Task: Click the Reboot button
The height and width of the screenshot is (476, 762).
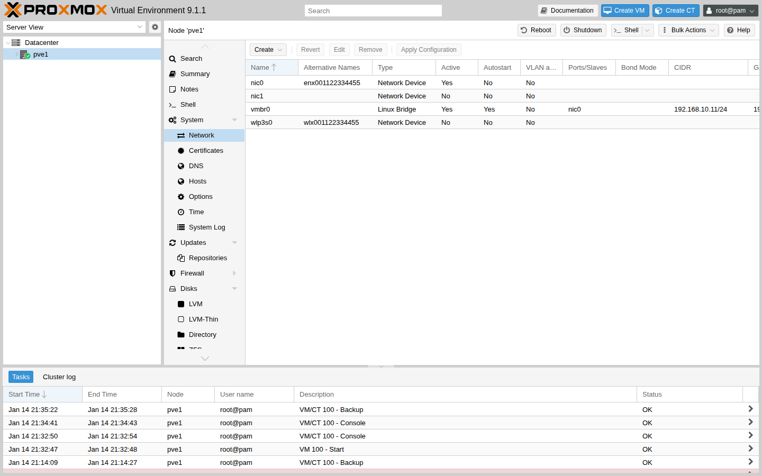Action: click(536, 30)
